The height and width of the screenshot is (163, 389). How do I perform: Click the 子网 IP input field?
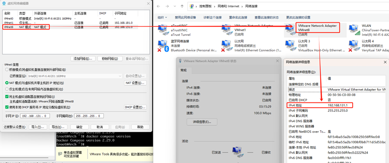click(x=35, y=116)
